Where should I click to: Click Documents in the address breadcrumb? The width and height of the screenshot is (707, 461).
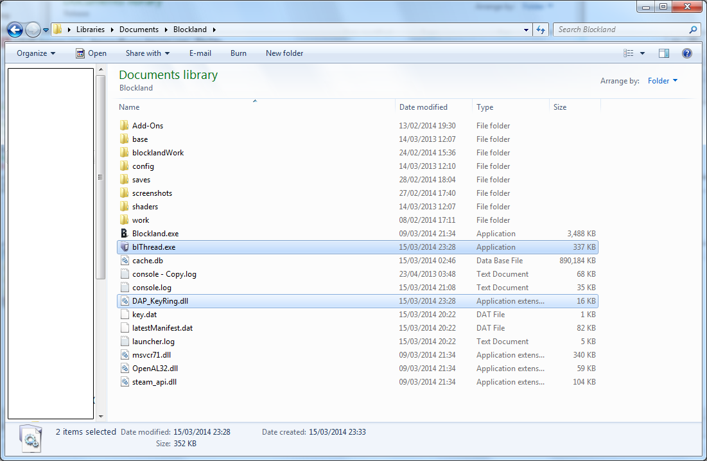pyautogui.click(x=139, y=30)
